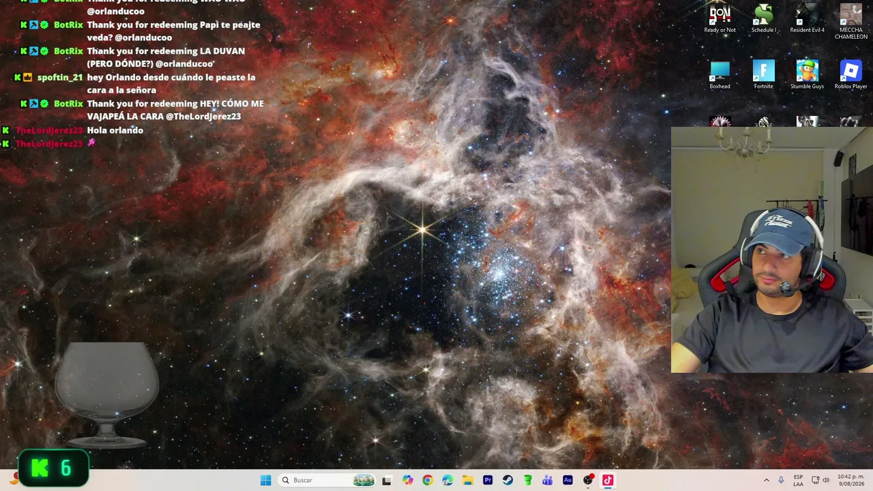
Task: Open Microsoft Edge from the taskbar
Action: 447,480
